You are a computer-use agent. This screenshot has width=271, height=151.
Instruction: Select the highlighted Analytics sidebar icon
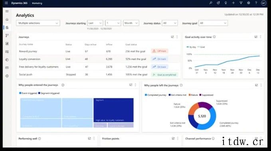click(7, 27)
